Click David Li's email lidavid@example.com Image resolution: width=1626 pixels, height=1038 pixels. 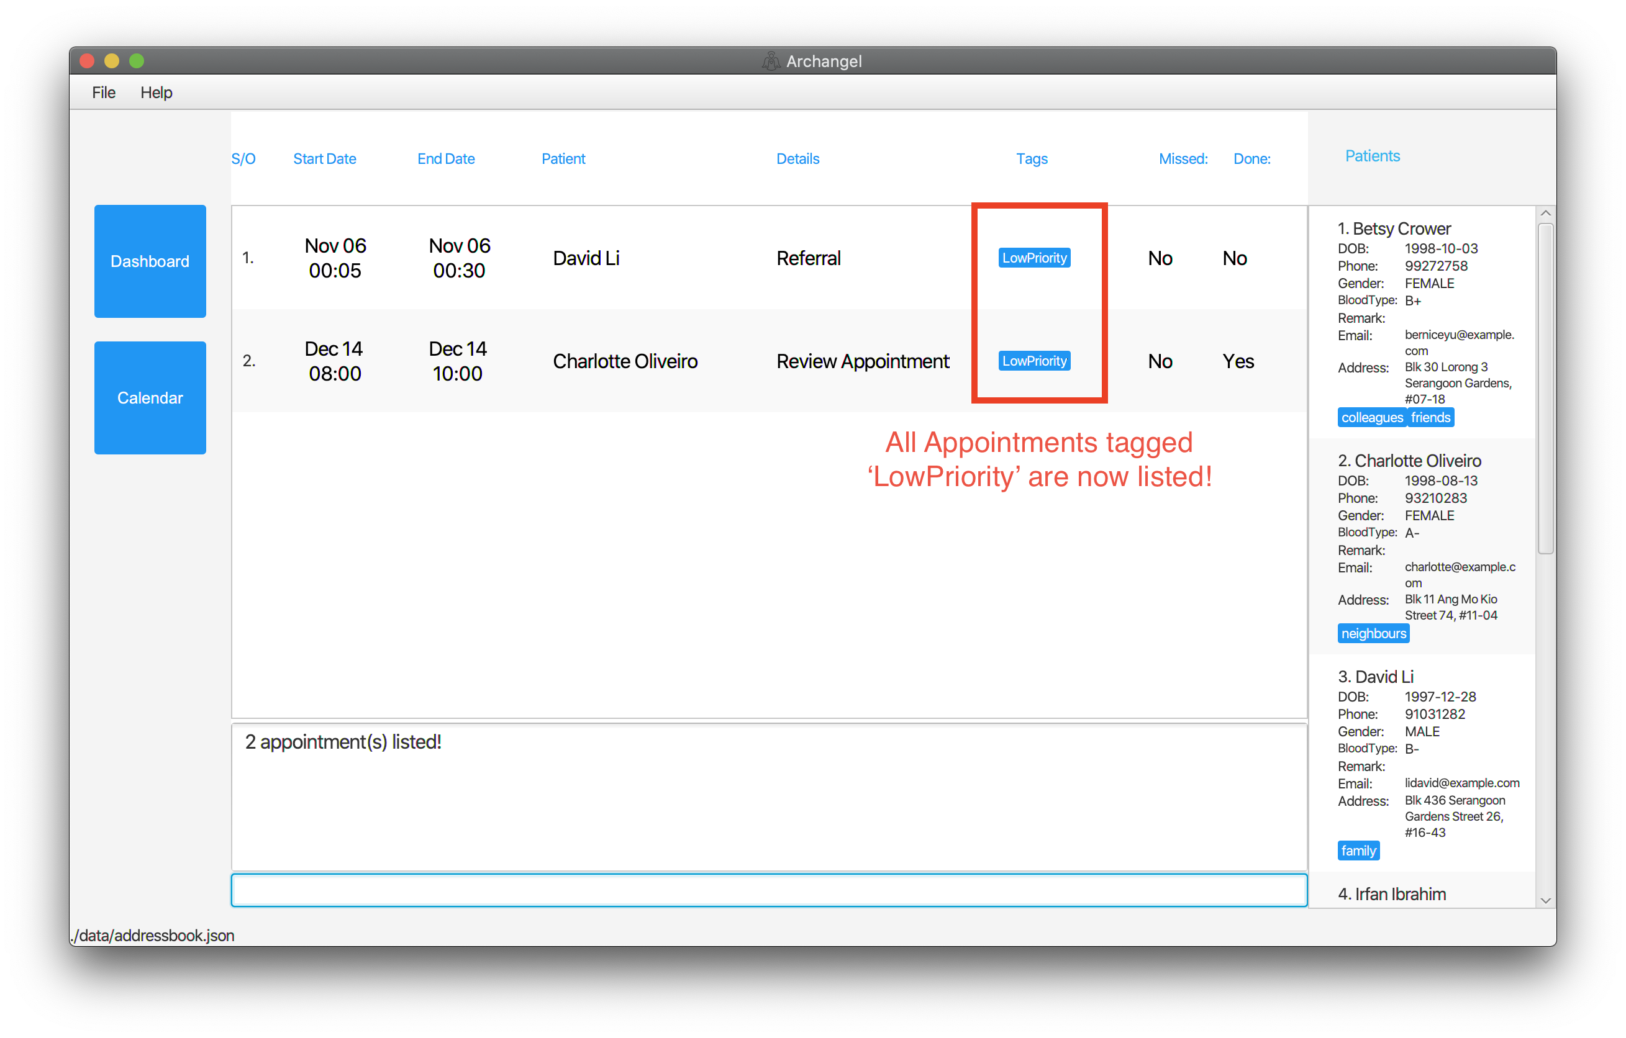(1462, 783)
